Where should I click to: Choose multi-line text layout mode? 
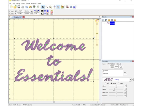pos(112,67)
